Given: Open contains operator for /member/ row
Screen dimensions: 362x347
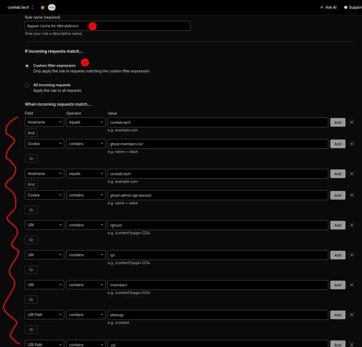Looking at the screenshot, I should pyautogui.click(x=86, y=285).
